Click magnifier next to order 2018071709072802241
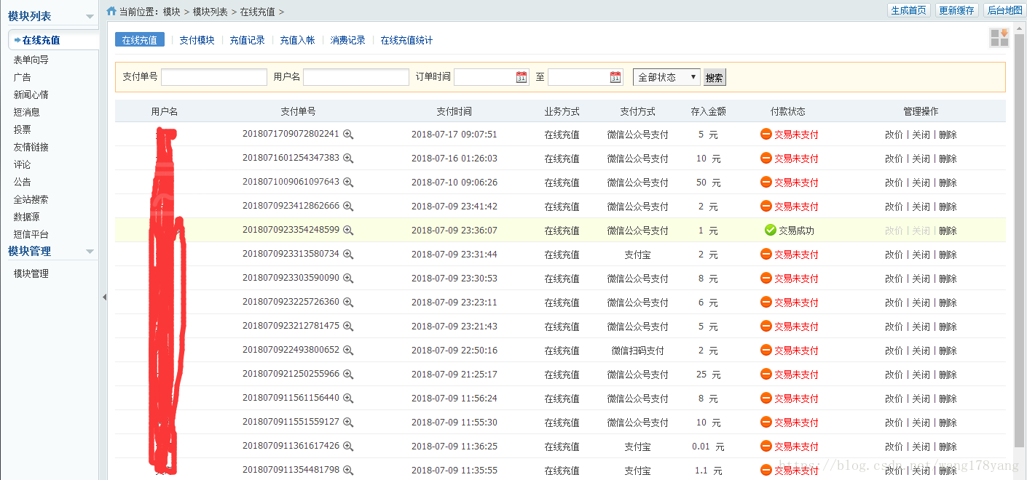The image size is (1027, 480). point(348,134)
